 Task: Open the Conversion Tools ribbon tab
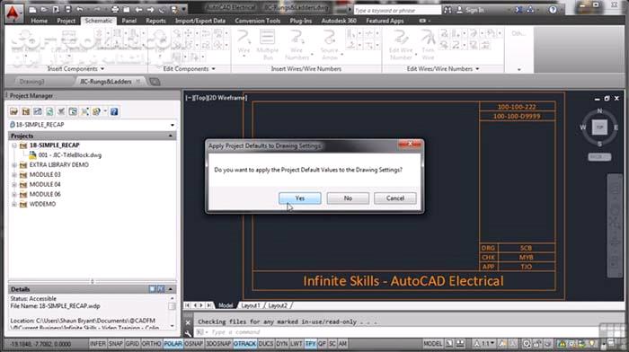coord(258,21)
